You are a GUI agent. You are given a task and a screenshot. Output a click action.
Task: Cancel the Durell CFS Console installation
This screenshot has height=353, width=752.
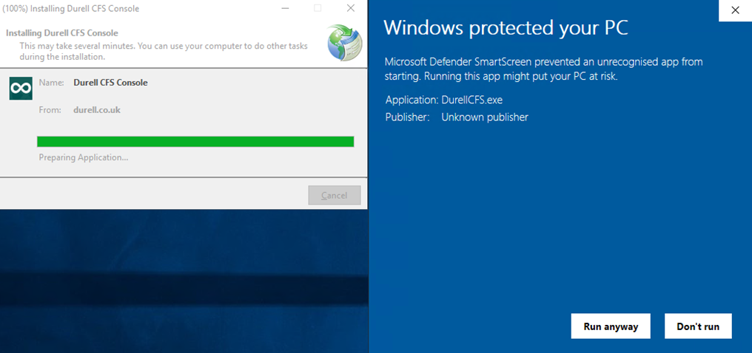tap(335, 195)
